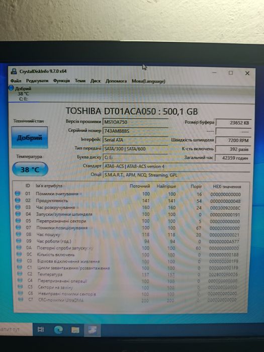
Task: Click the drive letter field C: E:
Action: coord(135,157)
